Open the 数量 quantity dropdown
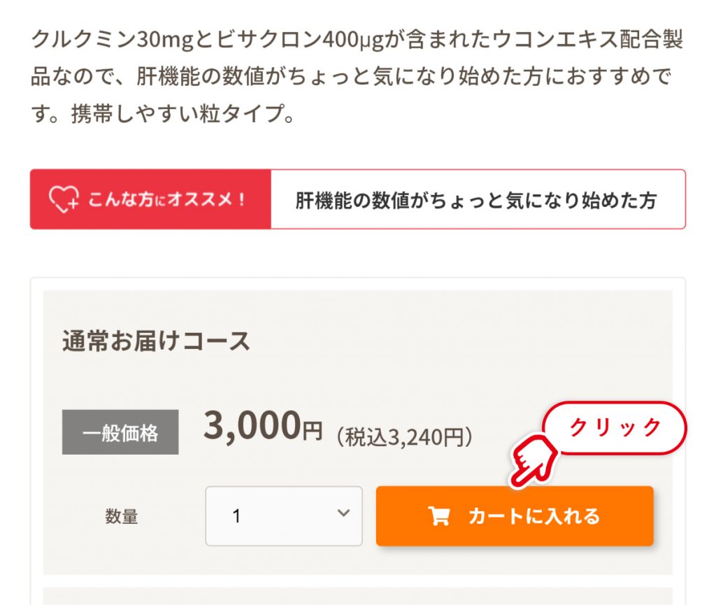Image resolution: width=716 pixels, height=605 pixels. [x=284, y=516]
